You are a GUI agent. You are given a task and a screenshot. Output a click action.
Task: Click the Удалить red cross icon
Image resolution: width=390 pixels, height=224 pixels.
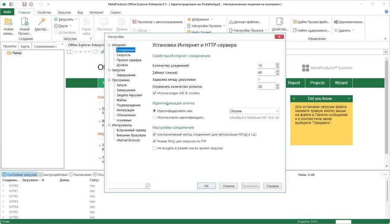pos(336,30)
